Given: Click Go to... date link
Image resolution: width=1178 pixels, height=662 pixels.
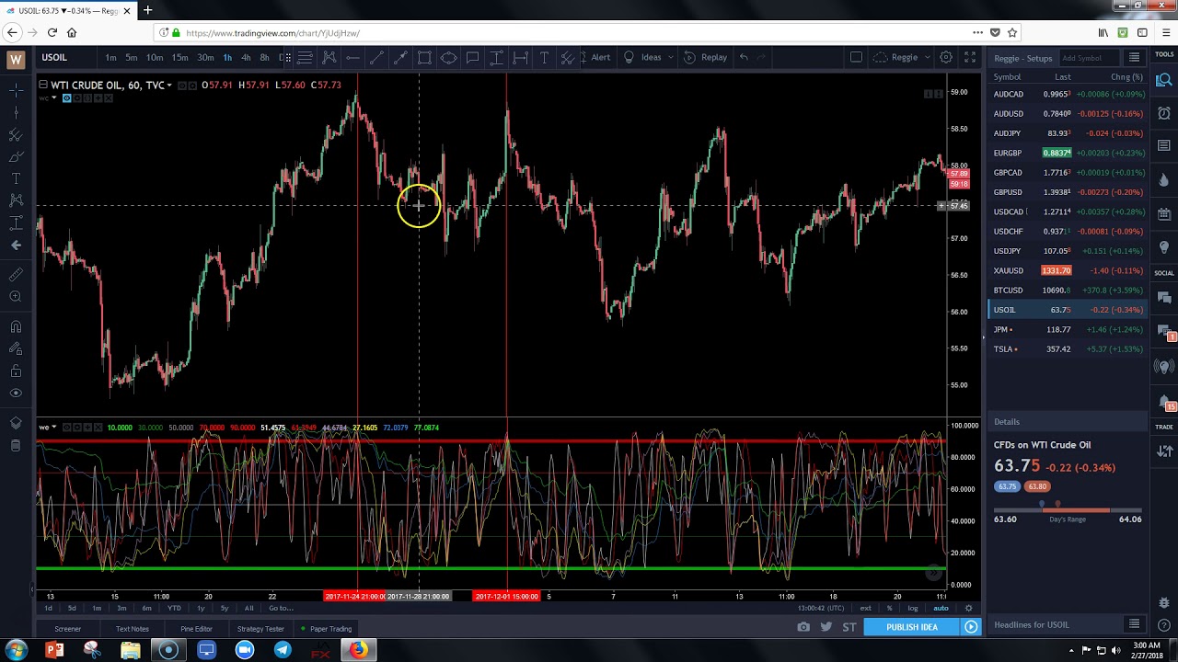Looking at the screenshot, I should coord(281,608).
